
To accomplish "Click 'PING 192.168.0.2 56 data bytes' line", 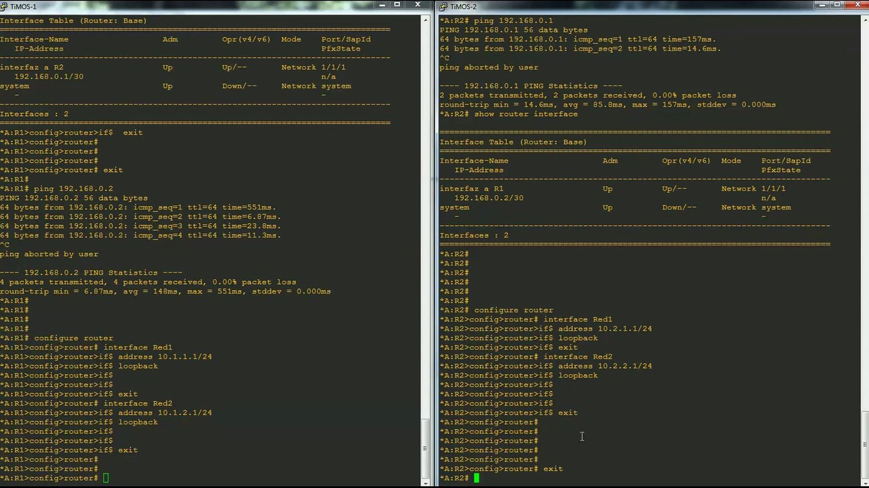I will (73, 198).
